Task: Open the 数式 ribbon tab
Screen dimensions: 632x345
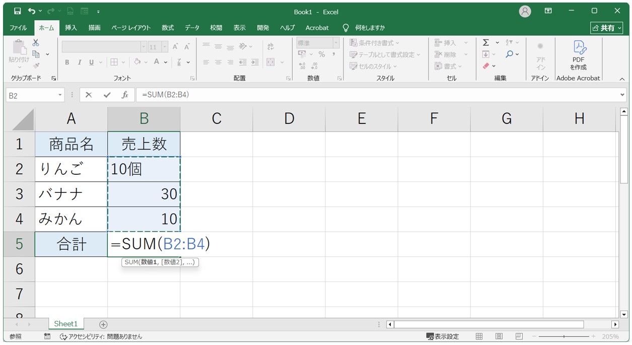Action: click(168, 28)
